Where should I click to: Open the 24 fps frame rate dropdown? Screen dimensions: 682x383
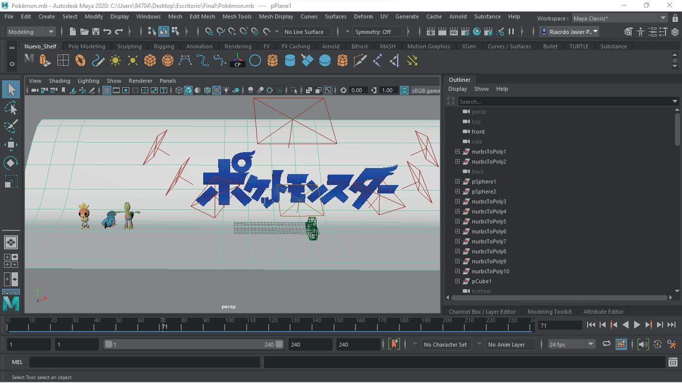click(x=571, y=344)
